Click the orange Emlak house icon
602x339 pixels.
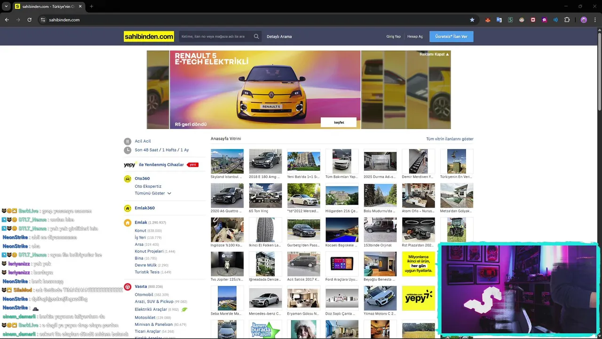(x=127, y=223)
